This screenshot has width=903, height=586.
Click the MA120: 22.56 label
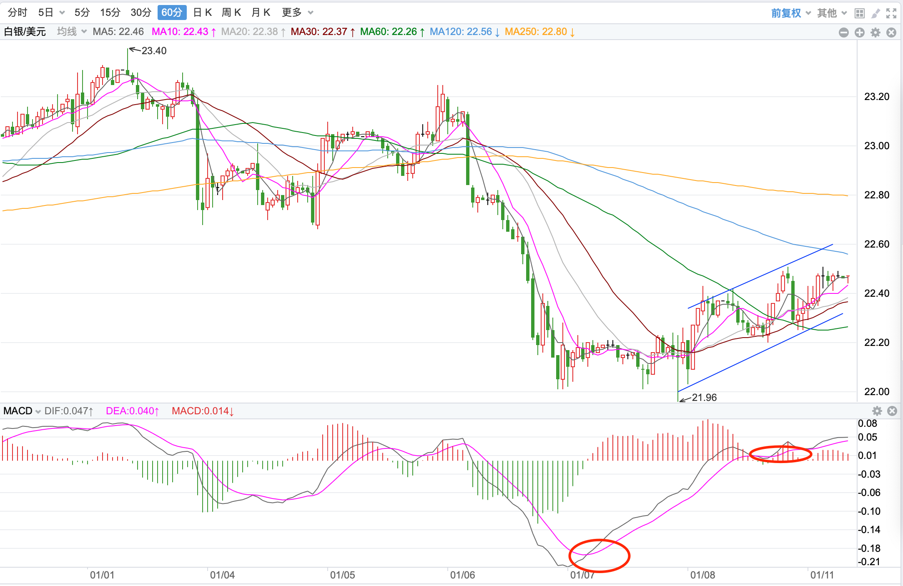point(464,32)
